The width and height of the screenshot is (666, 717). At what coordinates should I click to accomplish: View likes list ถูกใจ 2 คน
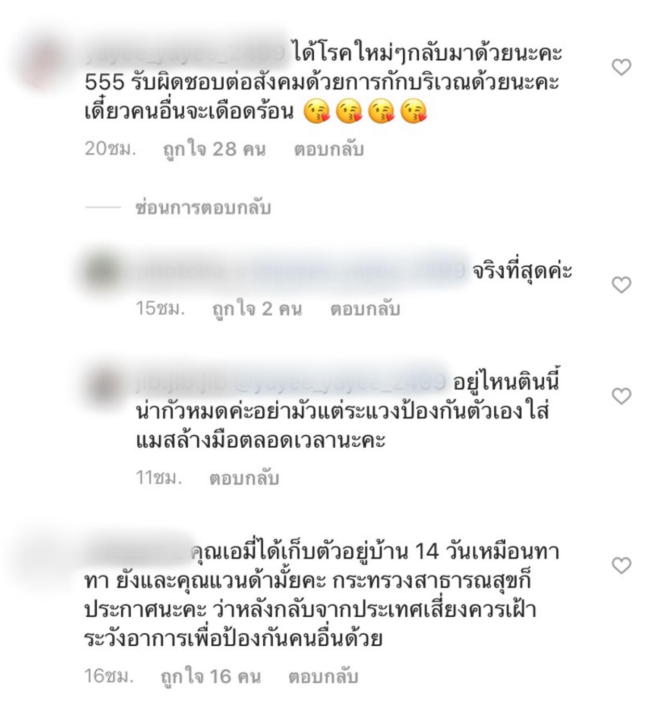click(x=257, y=309)
